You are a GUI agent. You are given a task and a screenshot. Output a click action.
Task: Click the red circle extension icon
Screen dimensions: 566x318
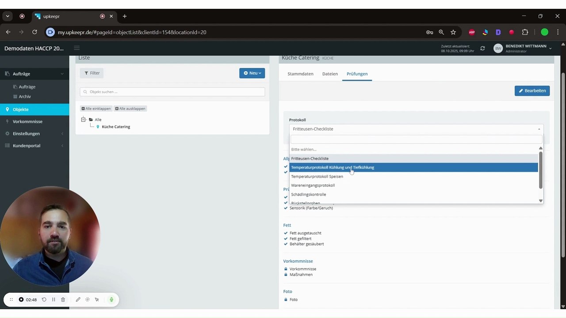512,32
